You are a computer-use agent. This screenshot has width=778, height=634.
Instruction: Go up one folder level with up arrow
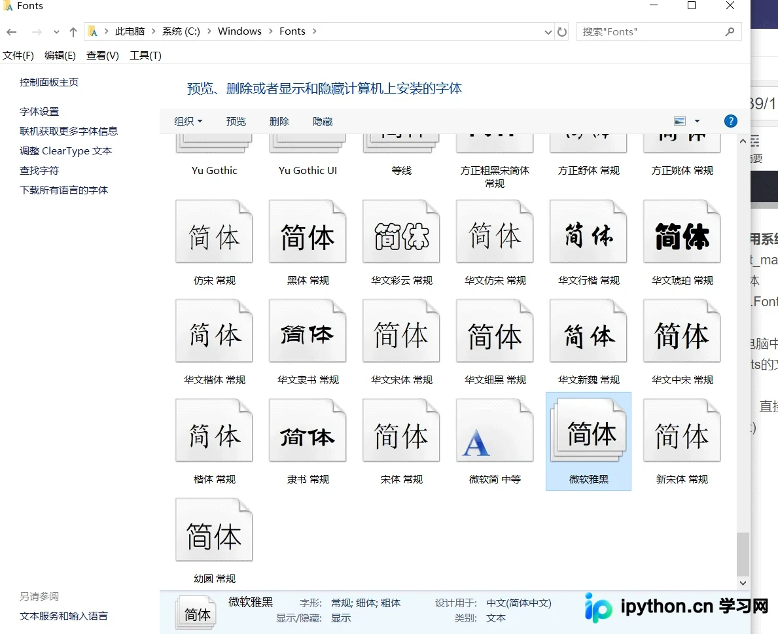73,32
